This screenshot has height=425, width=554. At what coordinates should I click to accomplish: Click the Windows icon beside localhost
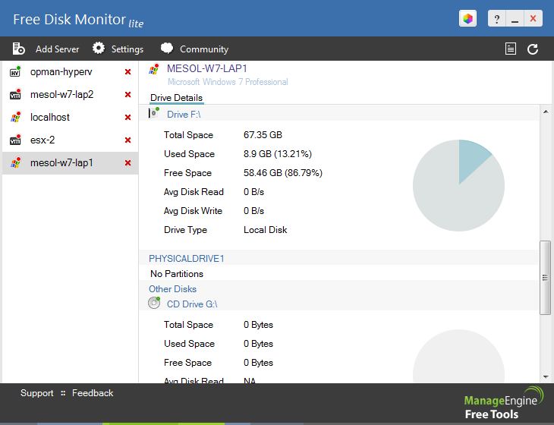point(15,117)
